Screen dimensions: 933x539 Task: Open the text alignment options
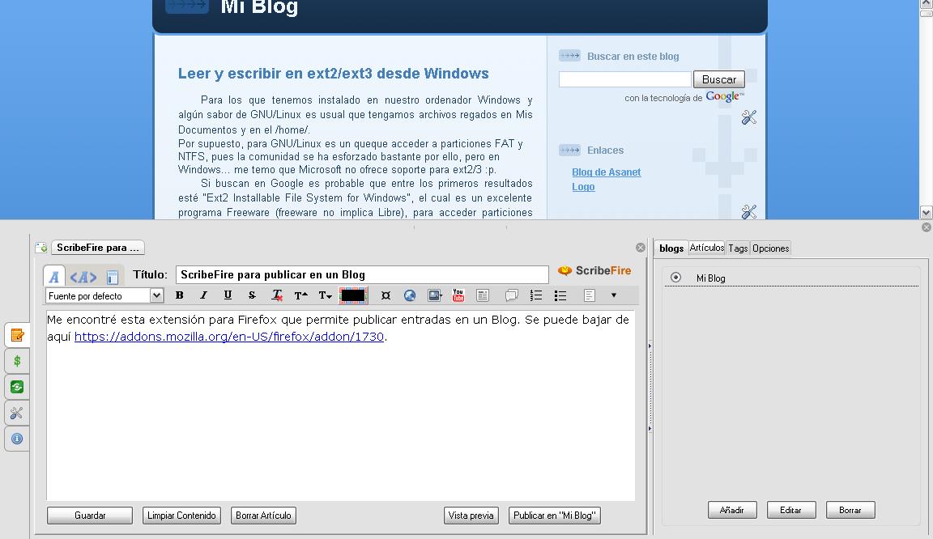589,295
